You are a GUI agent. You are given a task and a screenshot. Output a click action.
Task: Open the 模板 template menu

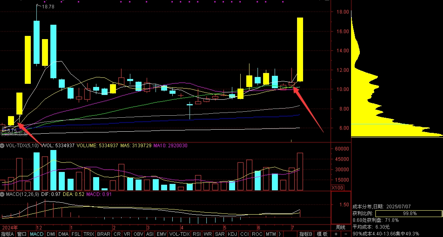pos(322,234)
